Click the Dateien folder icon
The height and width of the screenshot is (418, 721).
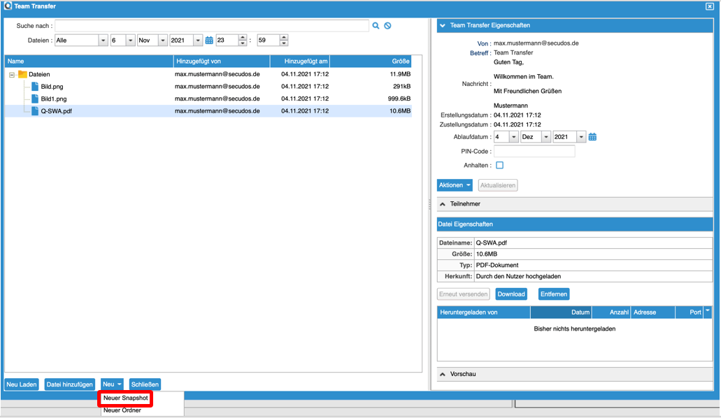tap(22, 74)
